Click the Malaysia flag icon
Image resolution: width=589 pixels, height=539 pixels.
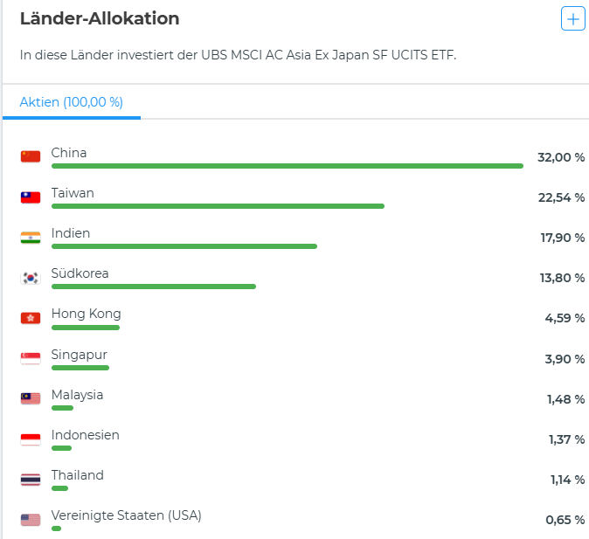(x=31, y=398)
